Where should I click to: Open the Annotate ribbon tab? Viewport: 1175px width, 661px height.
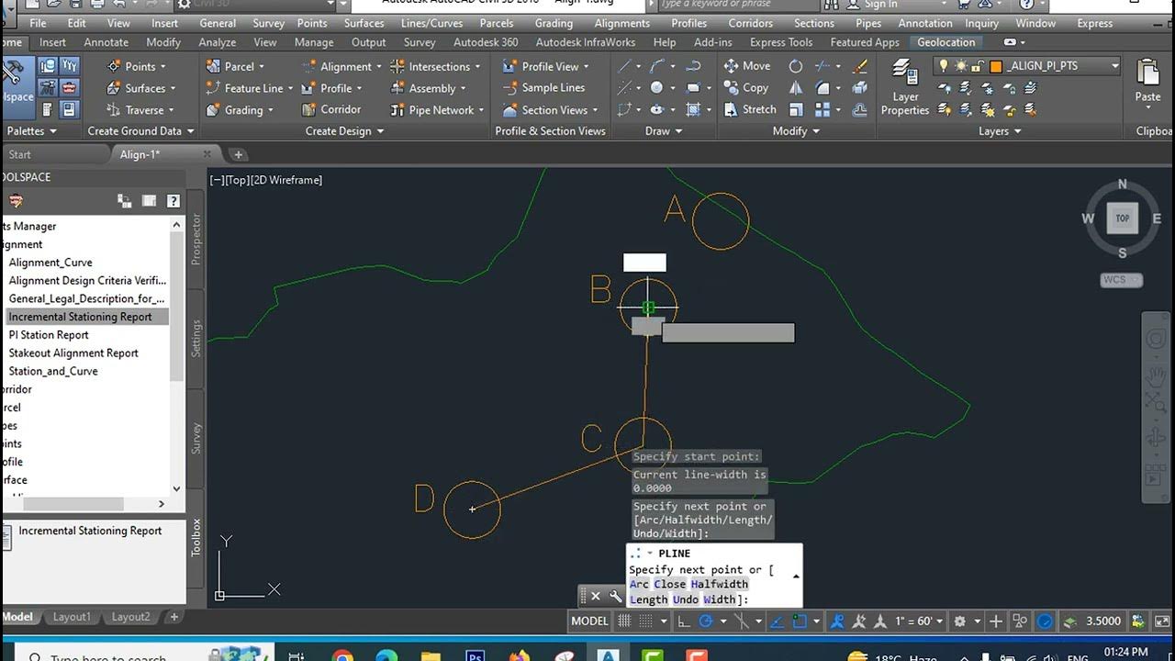(106, 42)
